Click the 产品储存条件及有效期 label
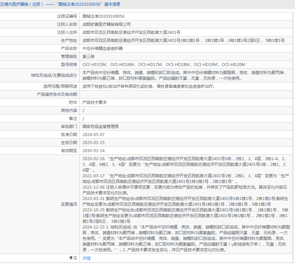Screen dimensions: 295x264 (57, 94)
